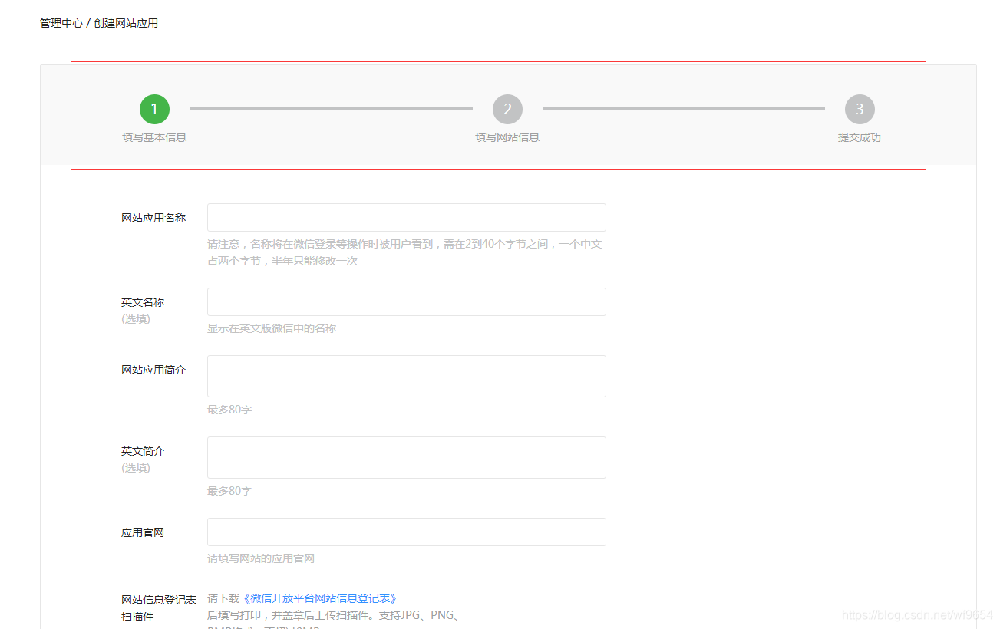Open the 微信开放平台网站信息登记表 download link
The image size is (1000, 629).
click(319, 598)
